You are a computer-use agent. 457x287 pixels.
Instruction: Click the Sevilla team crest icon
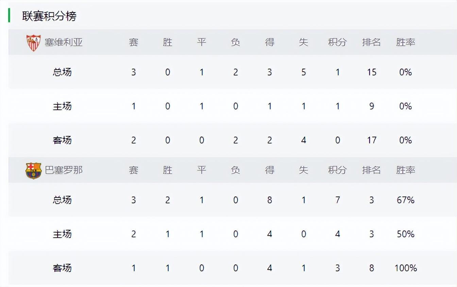click(x=33, y=43)
